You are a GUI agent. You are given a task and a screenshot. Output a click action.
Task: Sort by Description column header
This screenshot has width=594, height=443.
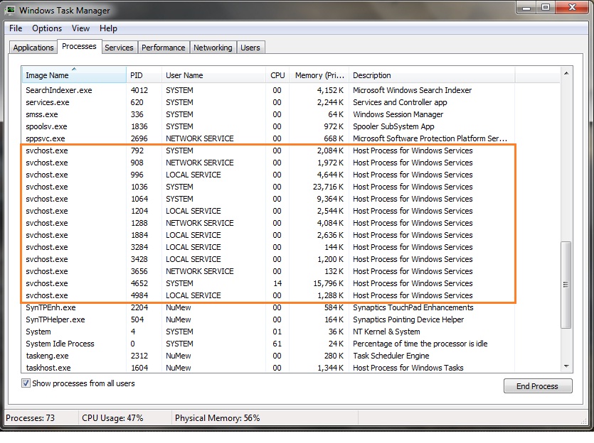(x=432, y=75)
